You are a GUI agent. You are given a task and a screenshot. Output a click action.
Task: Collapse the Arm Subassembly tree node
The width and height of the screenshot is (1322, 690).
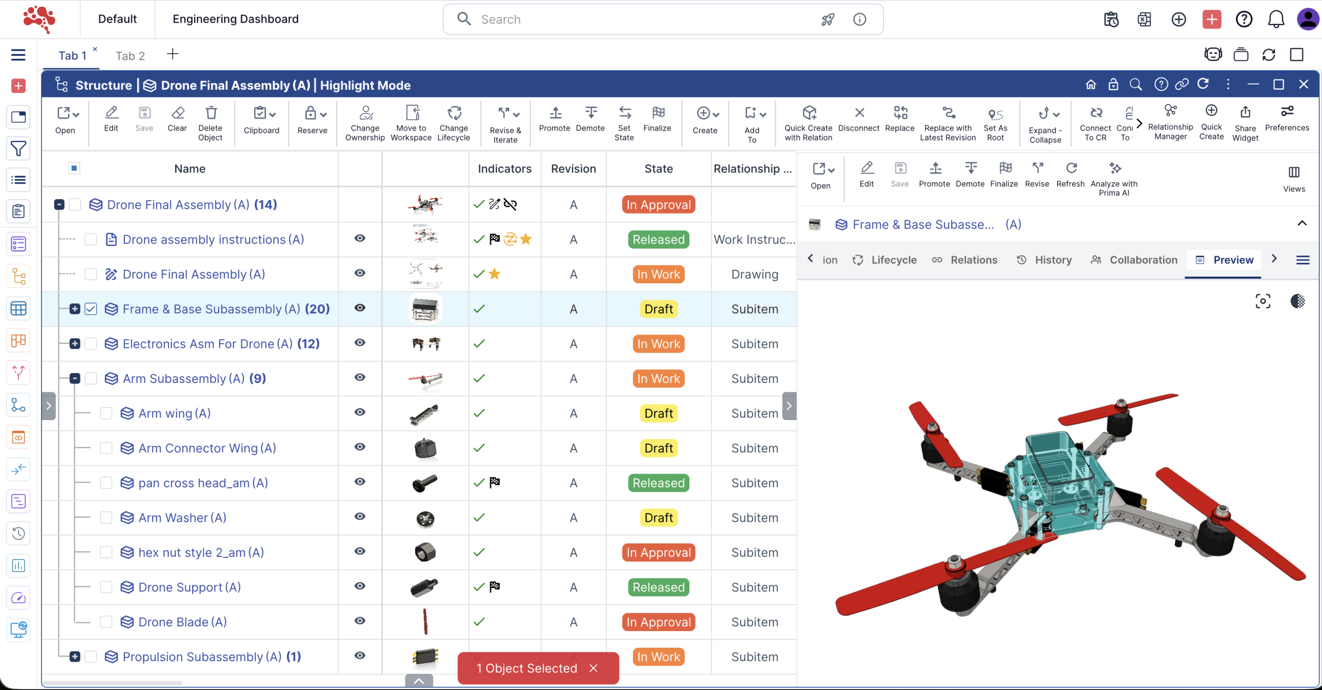point(75,378)
